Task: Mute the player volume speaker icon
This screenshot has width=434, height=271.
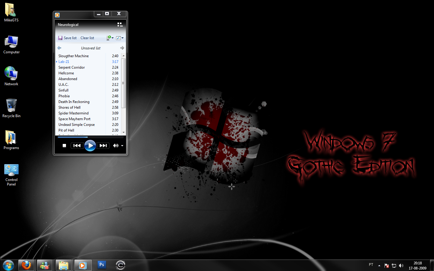Action: (115, 146)
